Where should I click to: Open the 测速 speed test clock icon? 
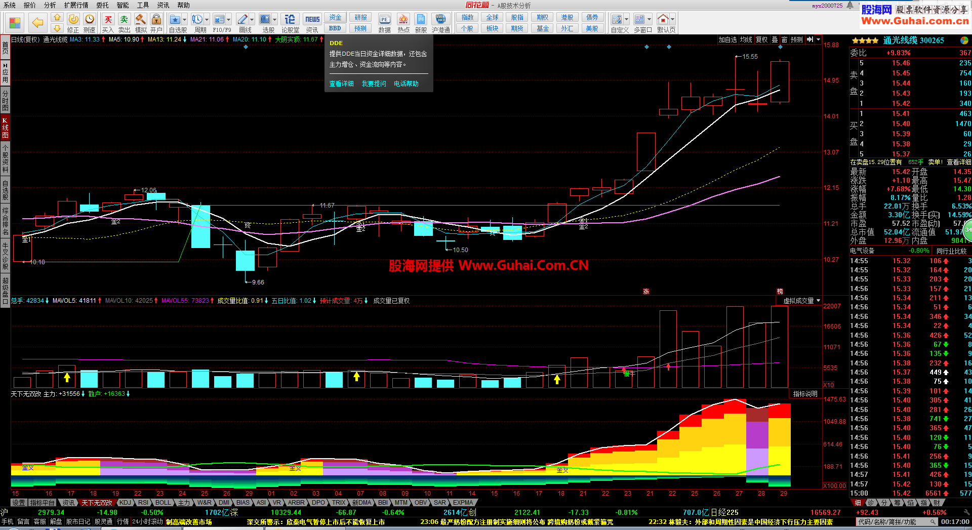pos(90,19)
